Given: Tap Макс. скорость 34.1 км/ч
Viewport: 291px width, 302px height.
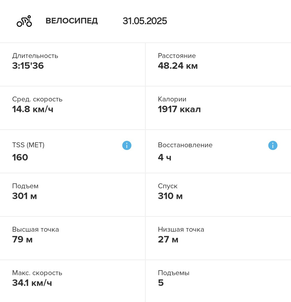Looking at the screenshot, I should 72,281.
